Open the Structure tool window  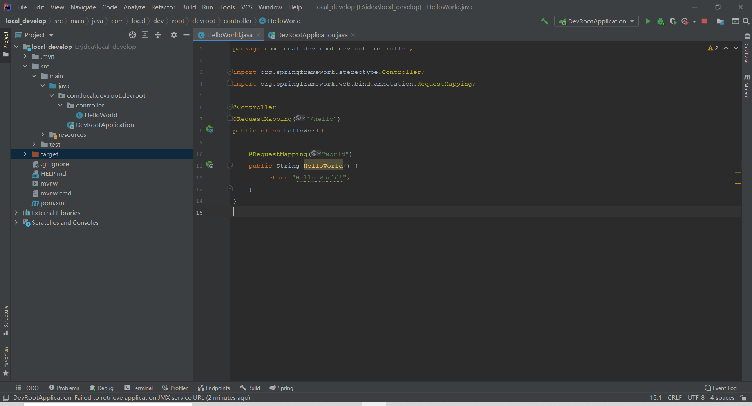pos(6,320)
